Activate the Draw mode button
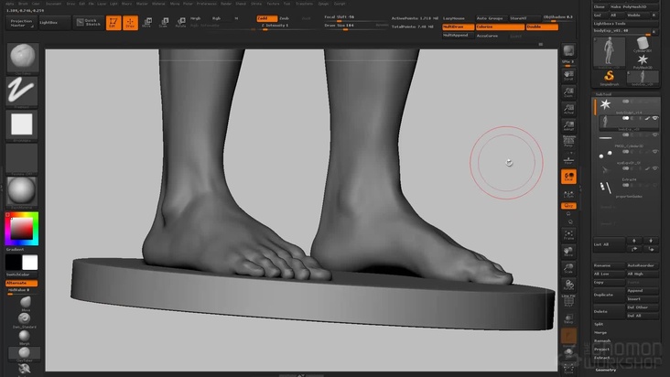 pos(130,23)
